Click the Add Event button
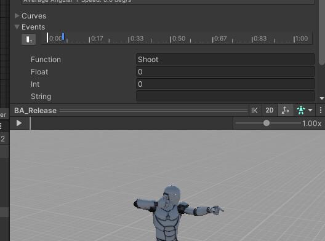This screenshot has height=241, width=325. [x=29, y=39]
